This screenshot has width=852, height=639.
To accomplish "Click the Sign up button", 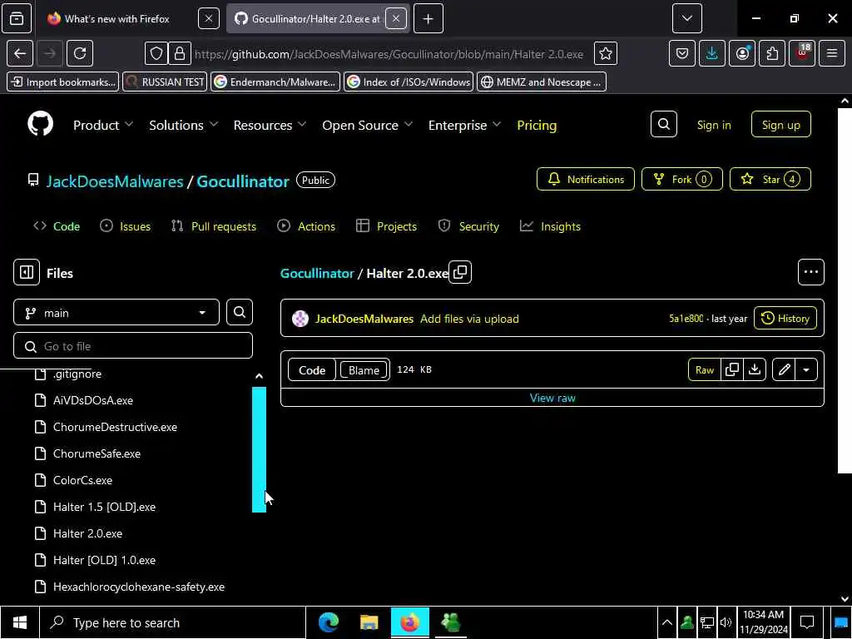I will (x=780, y=125).
